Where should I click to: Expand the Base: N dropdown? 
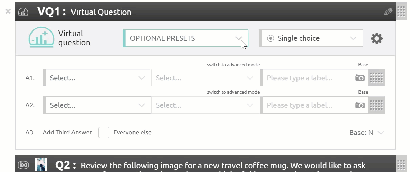click(x=367, y=133)
